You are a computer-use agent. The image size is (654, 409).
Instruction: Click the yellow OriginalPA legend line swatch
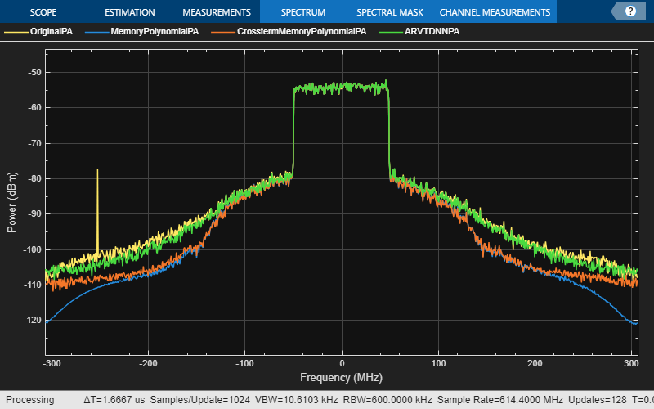16,32
